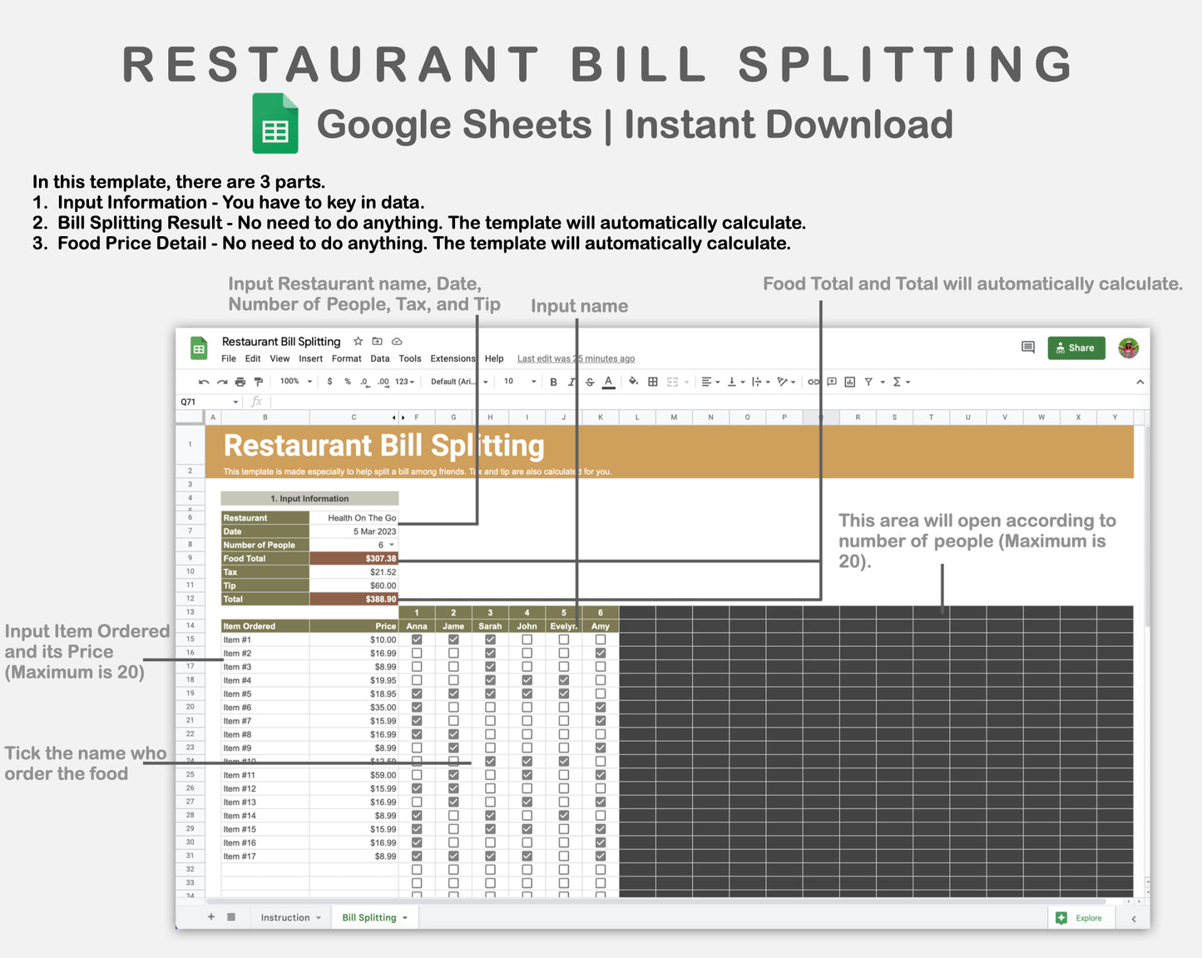Image resolution: width=1202 pixels, height=958 pixels.
Task: Apply Format as currency icon
Action: 328,381
